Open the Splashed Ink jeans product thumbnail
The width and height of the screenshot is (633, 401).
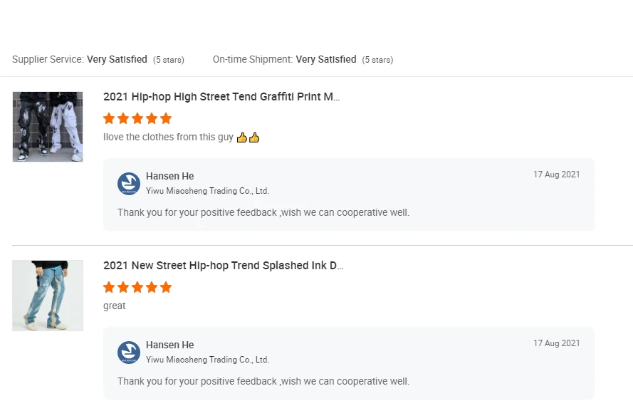[48, 296]
